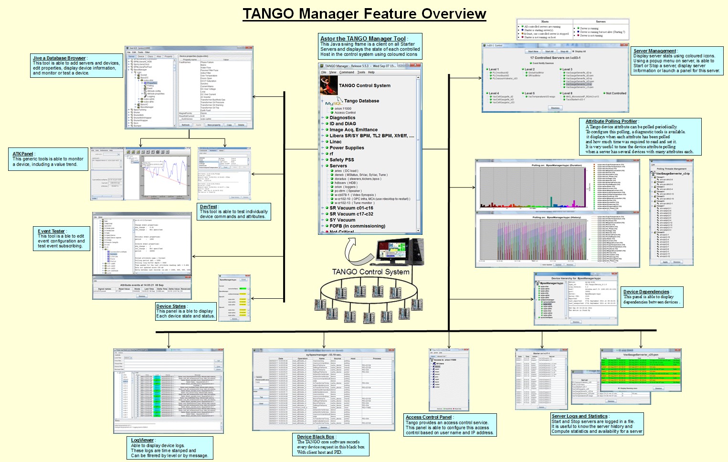Open the View menu in TANGO Manager

(x=333, y=73)
